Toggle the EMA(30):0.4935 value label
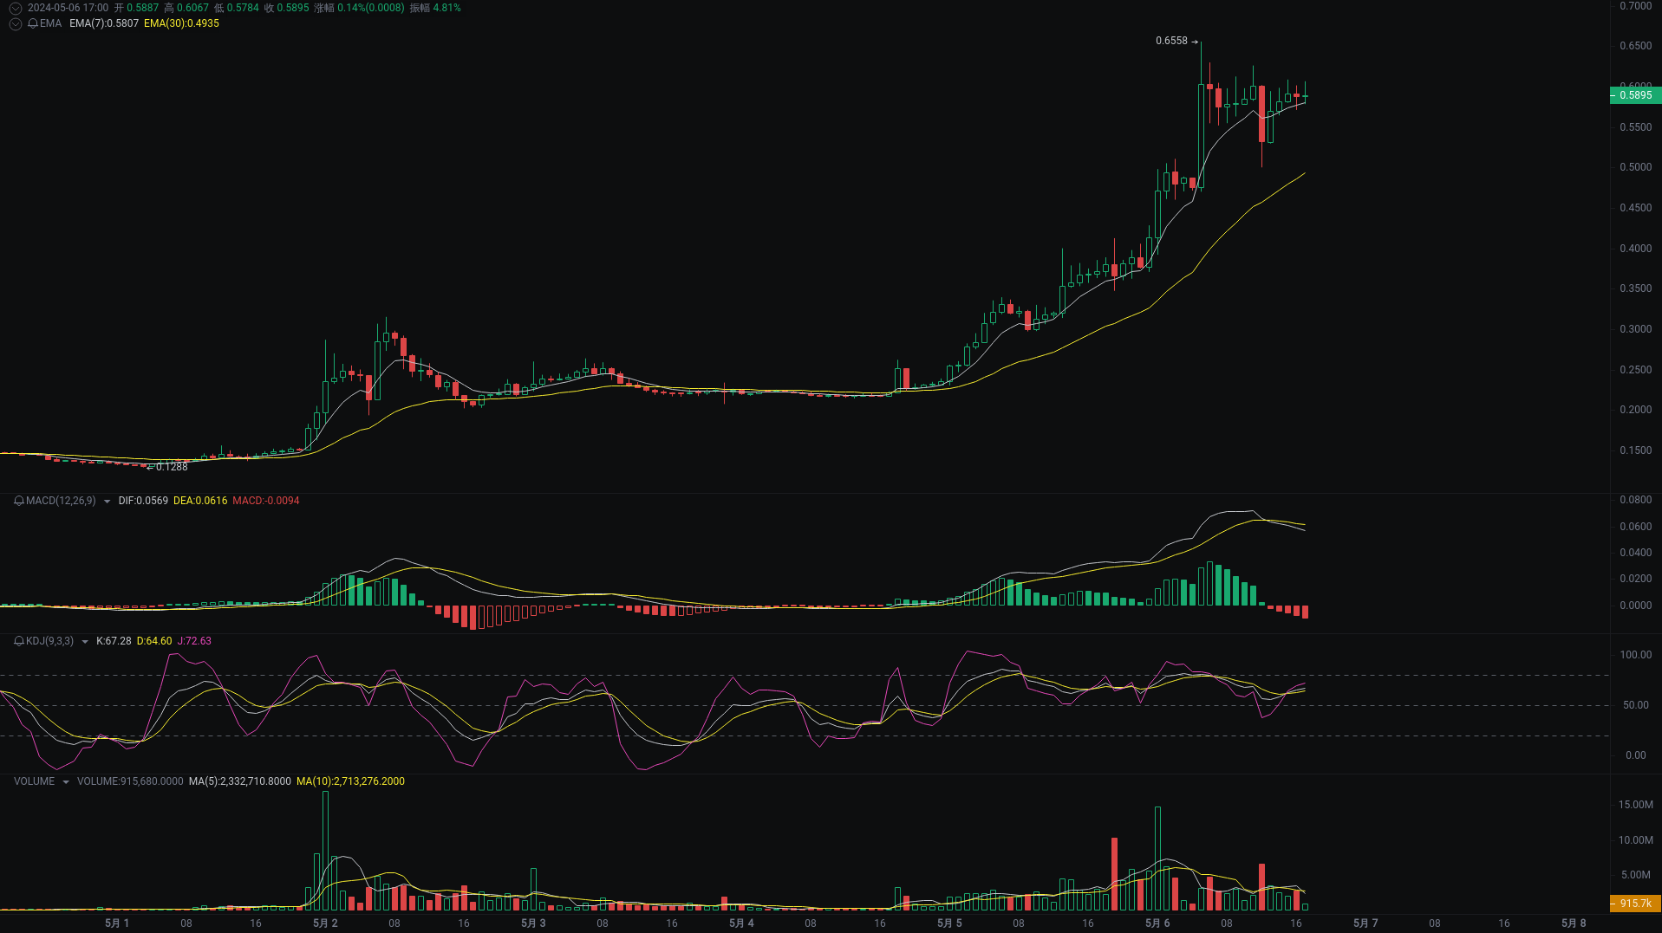Viewport: 1662px width, 933px height. click(184, 24)
